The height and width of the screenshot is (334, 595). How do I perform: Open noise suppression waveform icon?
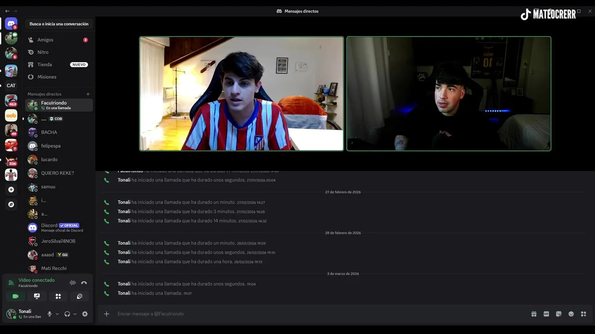(73, 283)
